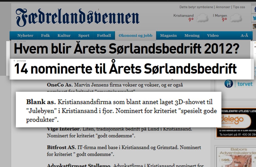Select the Økonomi og jobb tab
The height and width of the screenshot is (167, 256).
point(135,35)
